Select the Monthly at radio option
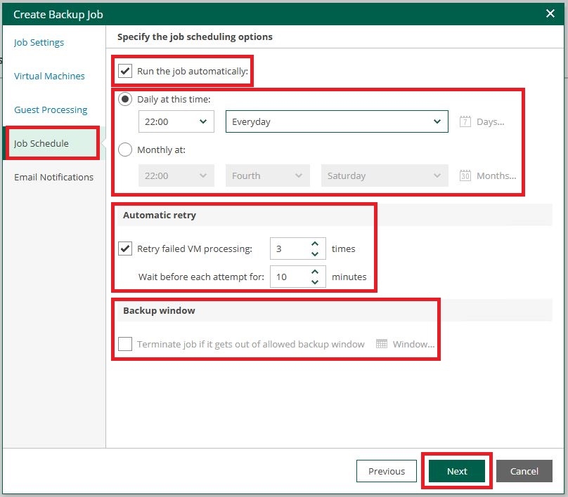The image size is (568, 497). pyautogui.click(x=125, y=150)
